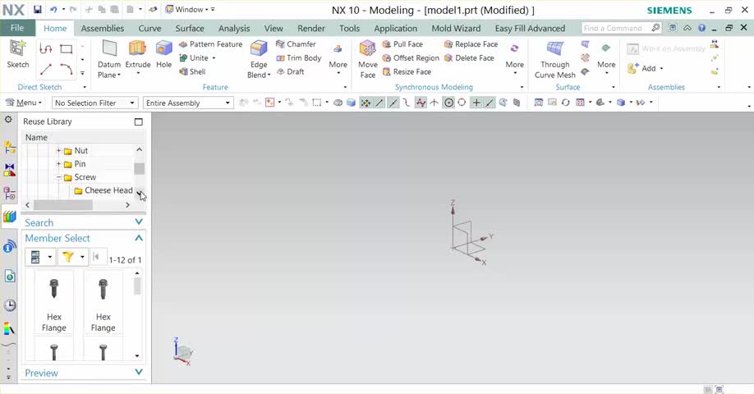Open the File menu
Viewport: 754px width, 394px height.
point(17,28)
